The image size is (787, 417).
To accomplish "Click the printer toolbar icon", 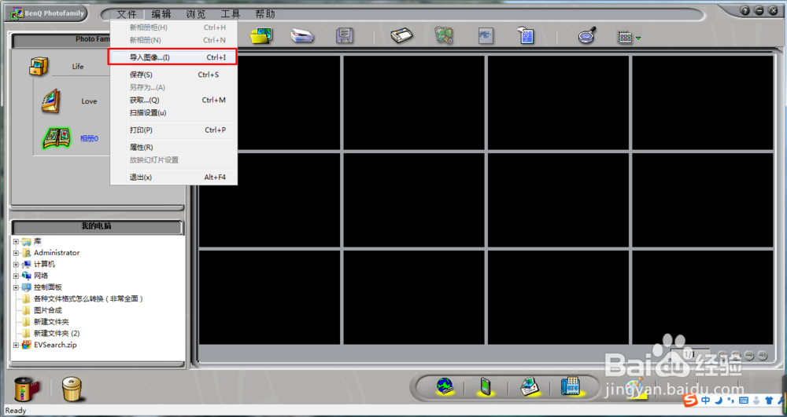I will (x=402, y=37).
